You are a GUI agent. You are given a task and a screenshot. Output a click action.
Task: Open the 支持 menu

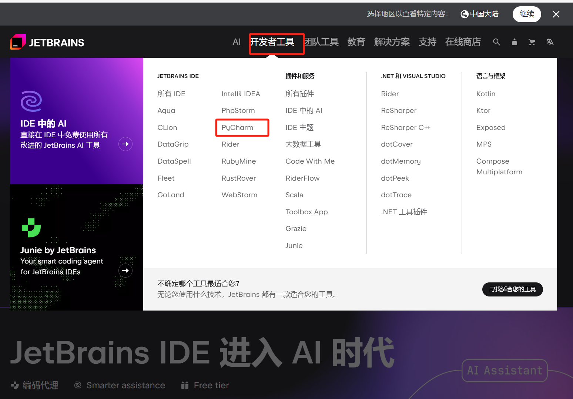coord(427,42)
